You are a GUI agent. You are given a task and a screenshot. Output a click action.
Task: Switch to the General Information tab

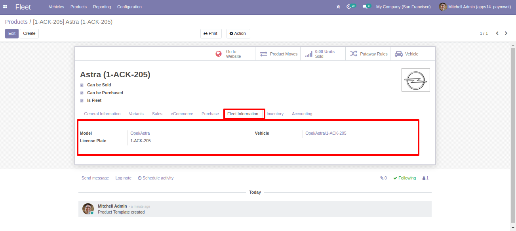(x=102, y=114)
